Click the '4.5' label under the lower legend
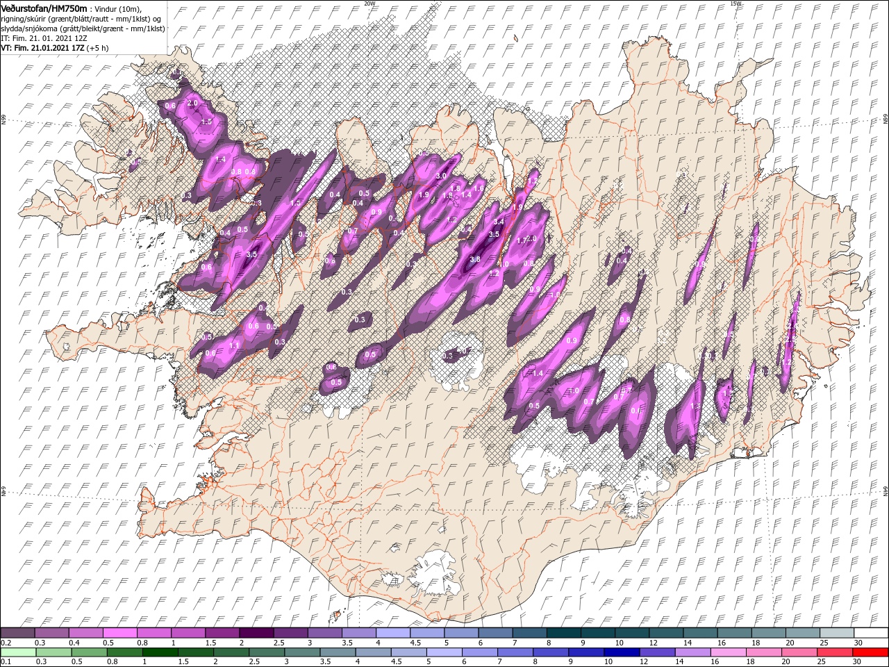Image resolution: width=889 pixels, height=667 pixels. click(x=397, y=661)
